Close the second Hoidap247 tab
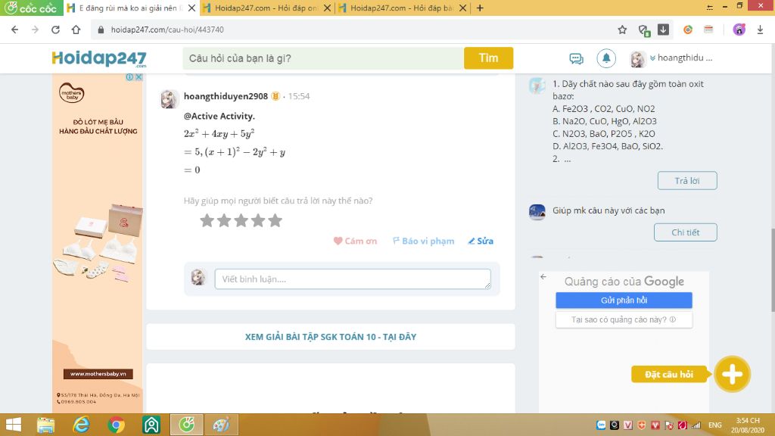775x436 pixels. [x=327, y=8]
